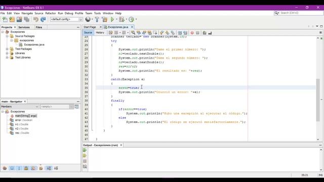The height and width of the screenshot is (182, 324).
Task: Click the Save All toolbar icon
Action: pyautogui.click(x=27, y=19)
